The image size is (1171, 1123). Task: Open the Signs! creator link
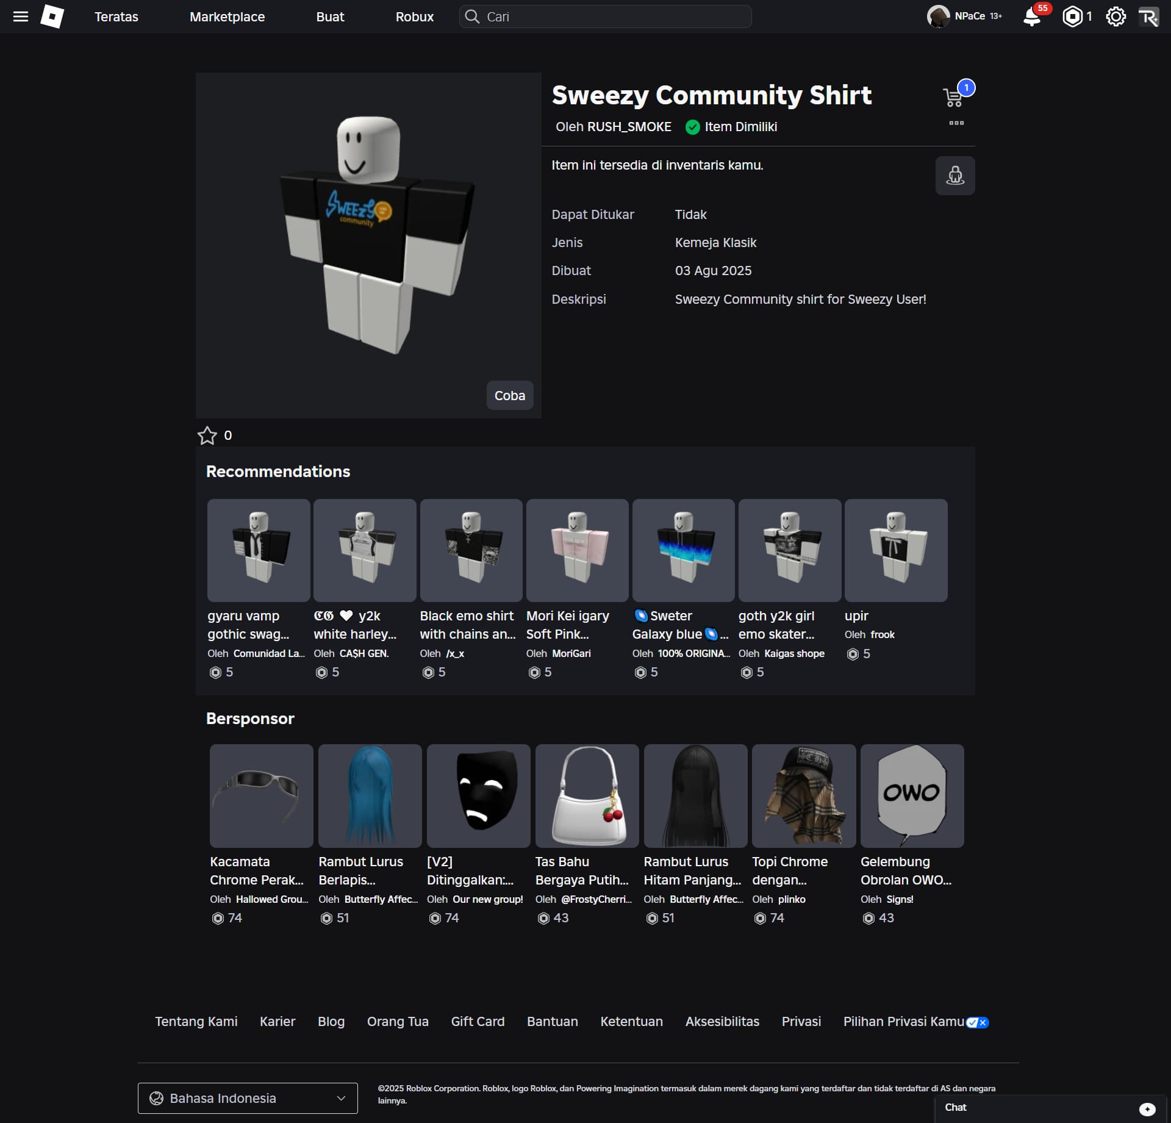tap(900, 899)
